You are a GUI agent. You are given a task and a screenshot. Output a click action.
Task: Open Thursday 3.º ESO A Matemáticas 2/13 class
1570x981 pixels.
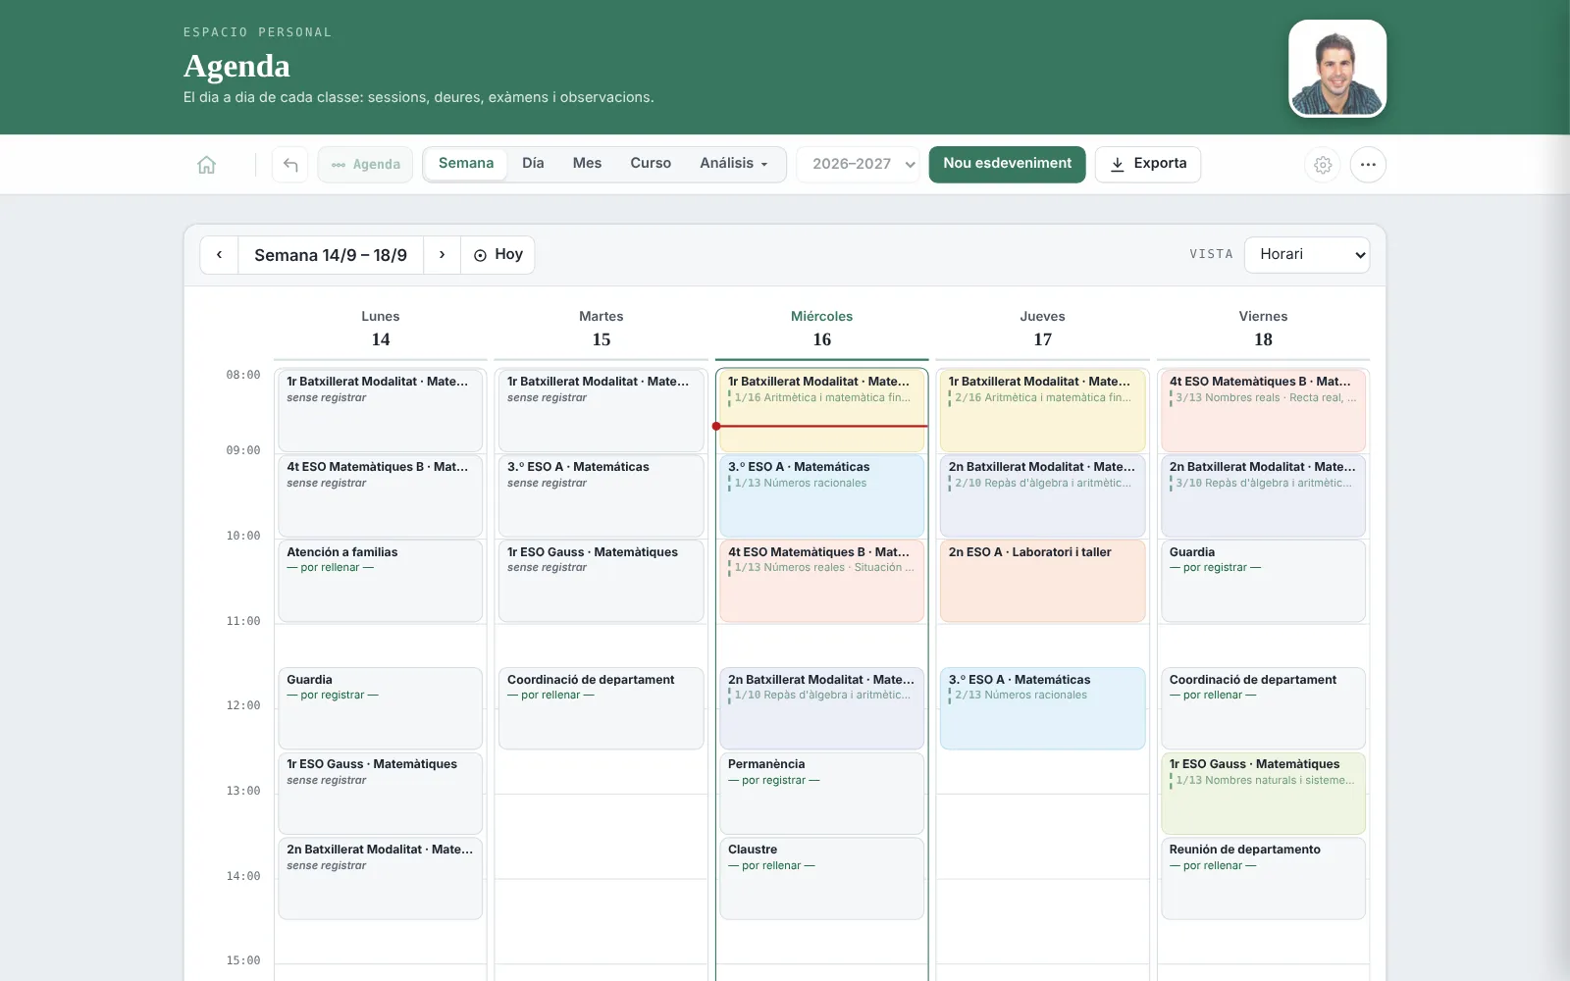click(x=1043, y=708)
